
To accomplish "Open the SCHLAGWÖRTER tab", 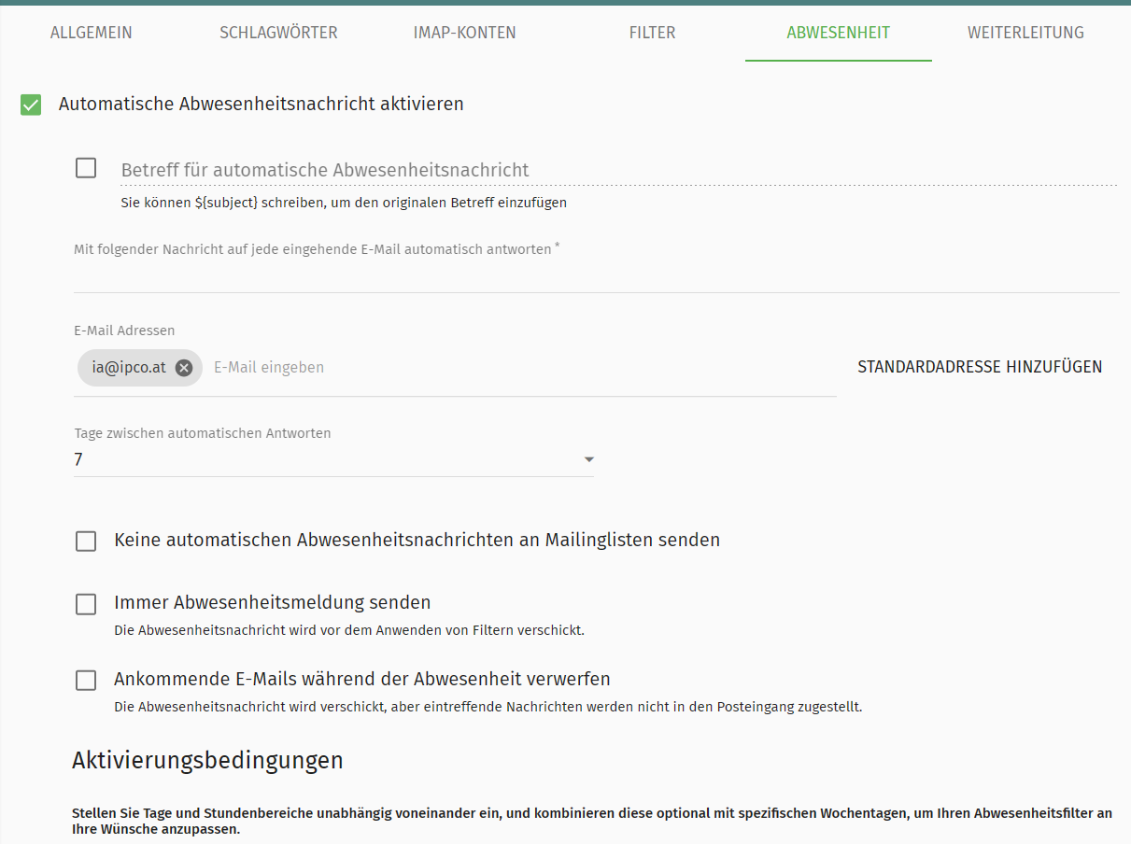I will pyautogui.click(x=278, y=33).
